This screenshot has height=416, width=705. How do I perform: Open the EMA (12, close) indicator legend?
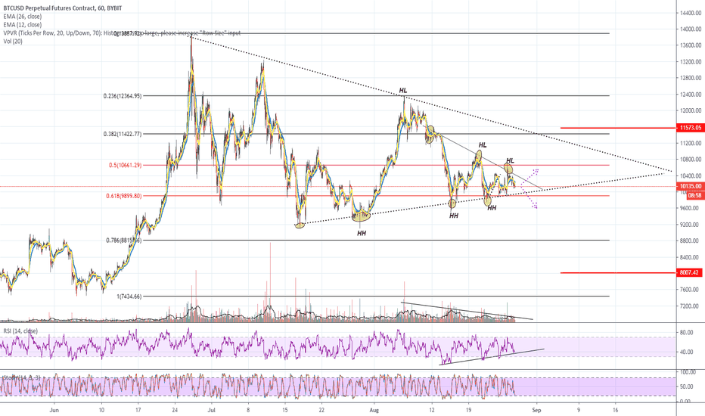click(23, 25)
